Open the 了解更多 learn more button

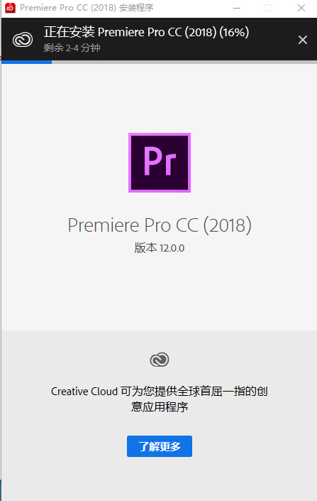[x=160, y=446]
